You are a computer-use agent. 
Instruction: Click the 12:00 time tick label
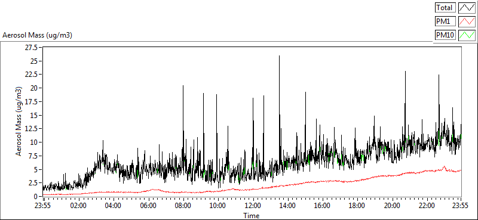(x=252, y=205)
